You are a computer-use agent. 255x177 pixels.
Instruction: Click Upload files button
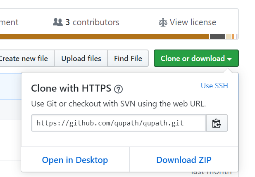point(81,58)
